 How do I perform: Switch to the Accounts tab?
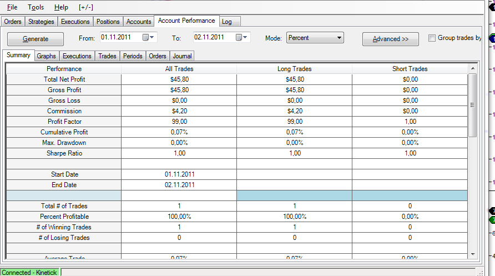tap(139, 22)
